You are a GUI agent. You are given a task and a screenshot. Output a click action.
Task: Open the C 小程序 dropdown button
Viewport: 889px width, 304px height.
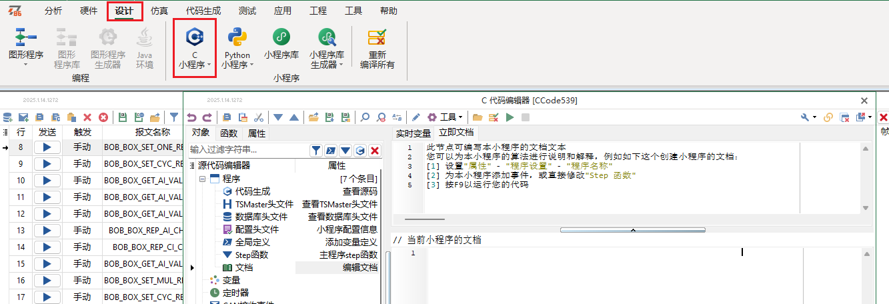point(194,48)
